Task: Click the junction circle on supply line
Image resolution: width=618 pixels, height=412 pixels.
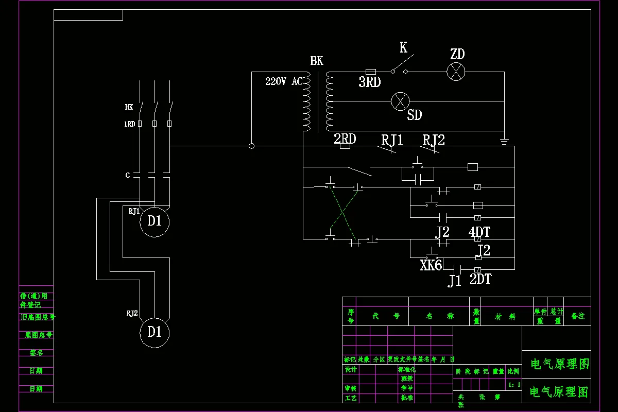Action: click(x=251, y=146)
